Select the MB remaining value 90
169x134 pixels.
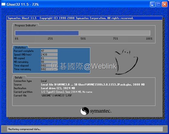pyautogui.click(x=49, y=62)
